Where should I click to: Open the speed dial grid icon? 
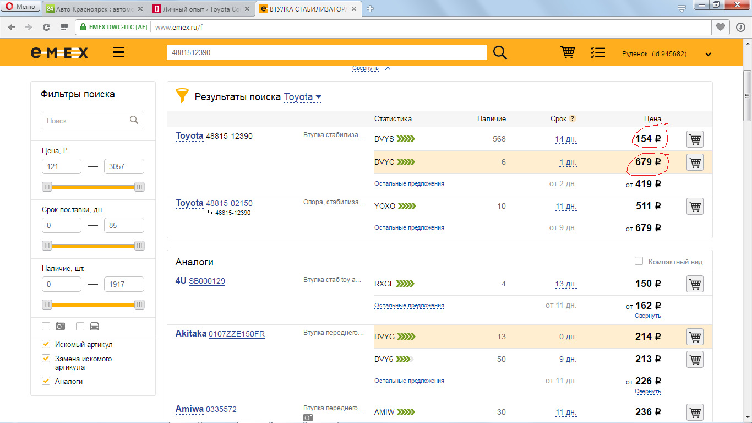point(64,27)
